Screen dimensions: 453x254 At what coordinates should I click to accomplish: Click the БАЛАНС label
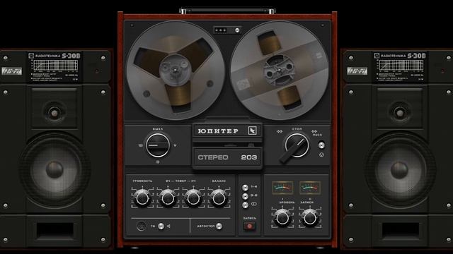click(x=219, y=181)
